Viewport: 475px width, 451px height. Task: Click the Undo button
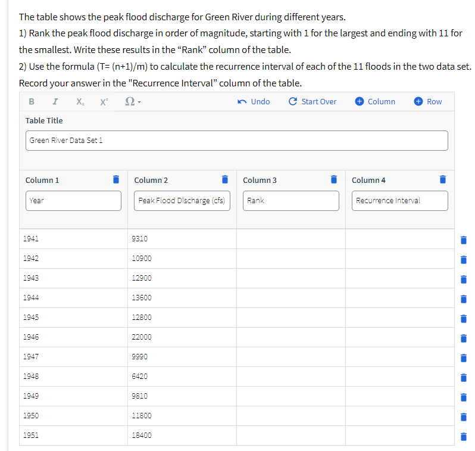click(254, 102)
